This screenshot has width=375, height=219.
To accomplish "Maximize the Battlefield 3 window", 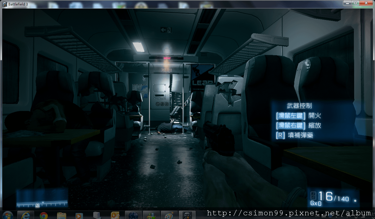I will [x=355, y=3].
